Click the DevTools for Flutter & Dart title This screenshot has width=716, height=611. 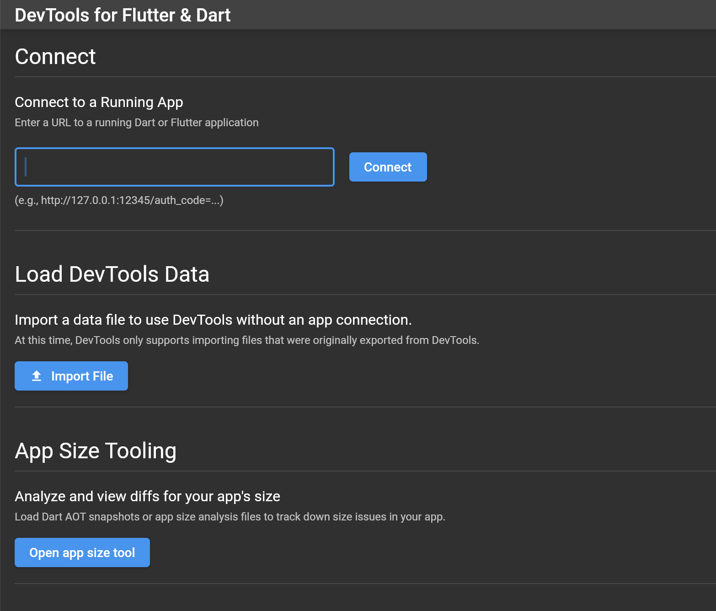click(123, 15)
